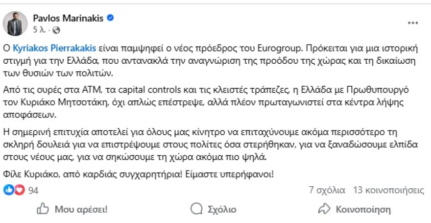The image size is (431, 223).
Task: Click the share arrow icon beside Κοινοποίηση
Action: pyautogui.click(x=324, y=209)
